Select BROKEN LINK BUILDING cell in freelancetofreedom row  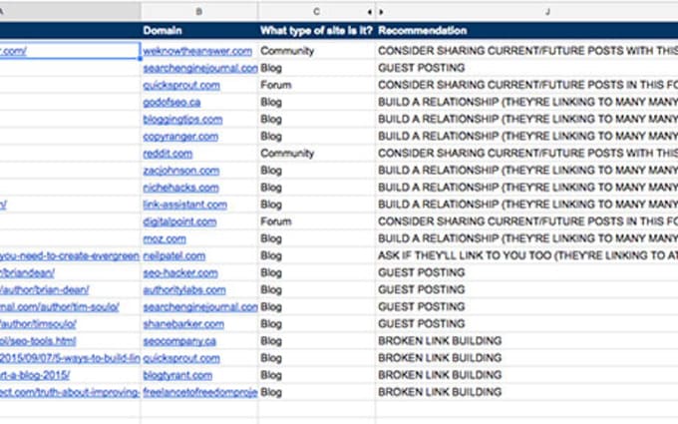tap(526, 392)
